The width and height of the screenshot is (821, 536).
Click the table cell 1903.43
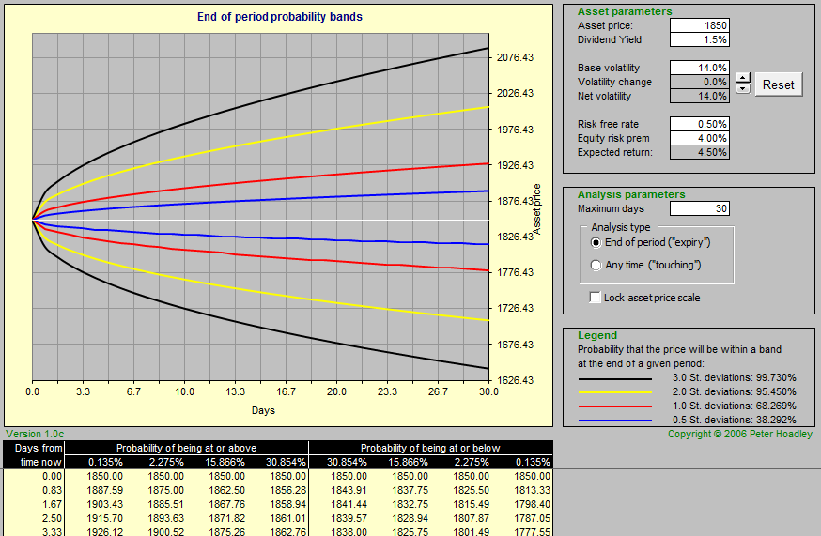pyautogui.click(x=104, y=505)
